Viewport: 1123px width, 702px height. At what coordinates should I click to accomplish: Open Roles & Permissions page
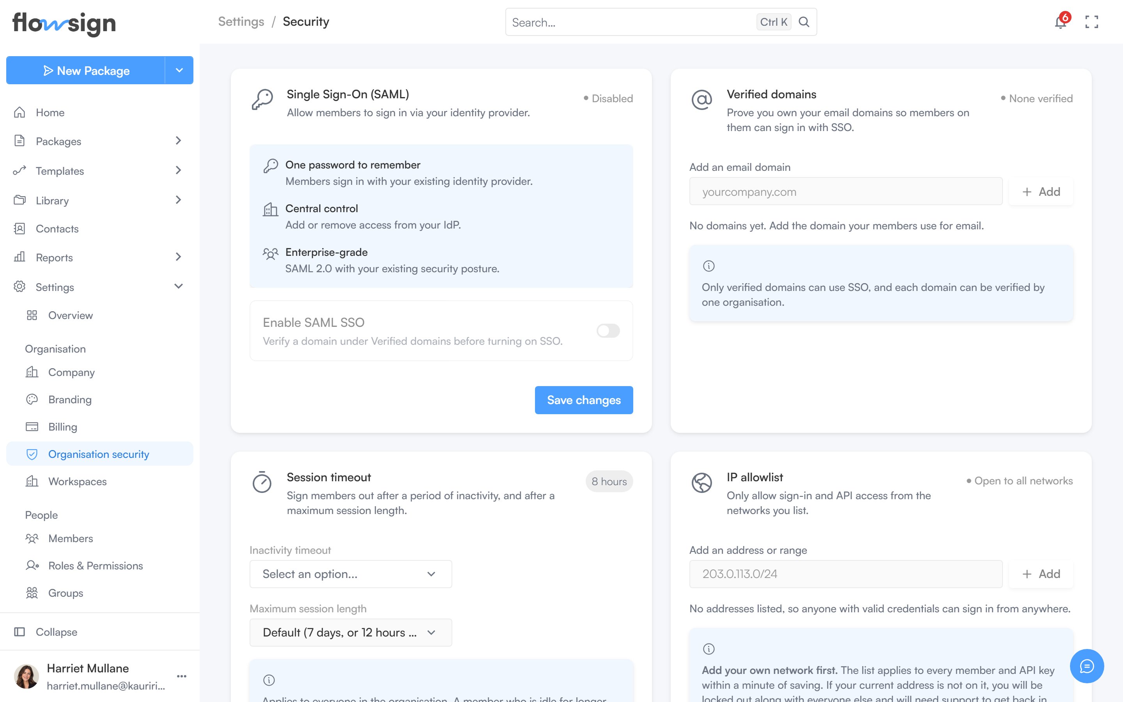coord(100,566)
